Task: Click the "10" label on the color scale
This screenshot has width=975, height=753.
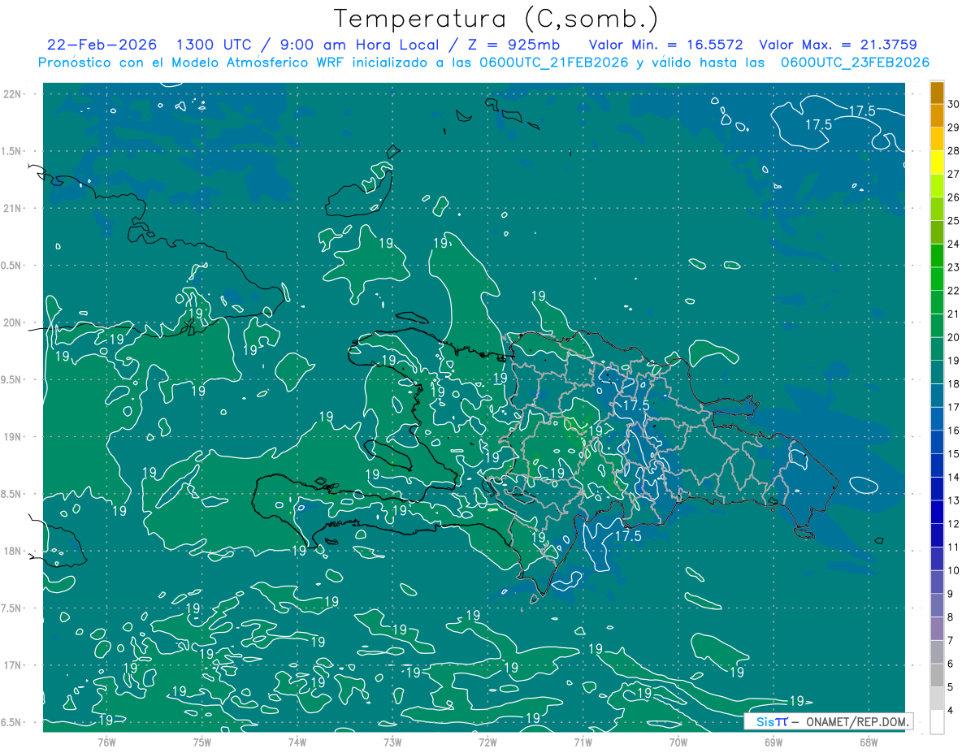Action: [954, 570]
